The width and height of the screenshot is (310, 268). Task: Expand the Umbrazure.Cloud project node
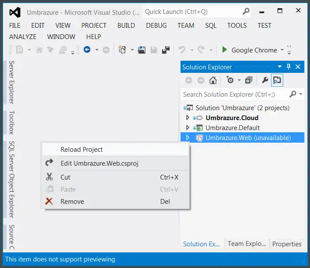click(187, 118)
